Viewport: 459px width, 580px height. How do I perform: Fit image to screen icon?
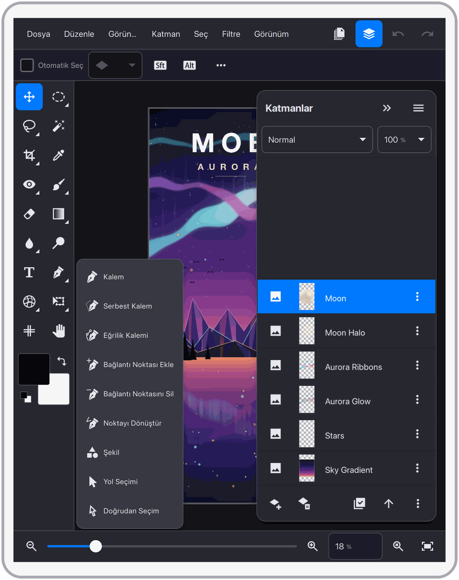pos(427,546)
